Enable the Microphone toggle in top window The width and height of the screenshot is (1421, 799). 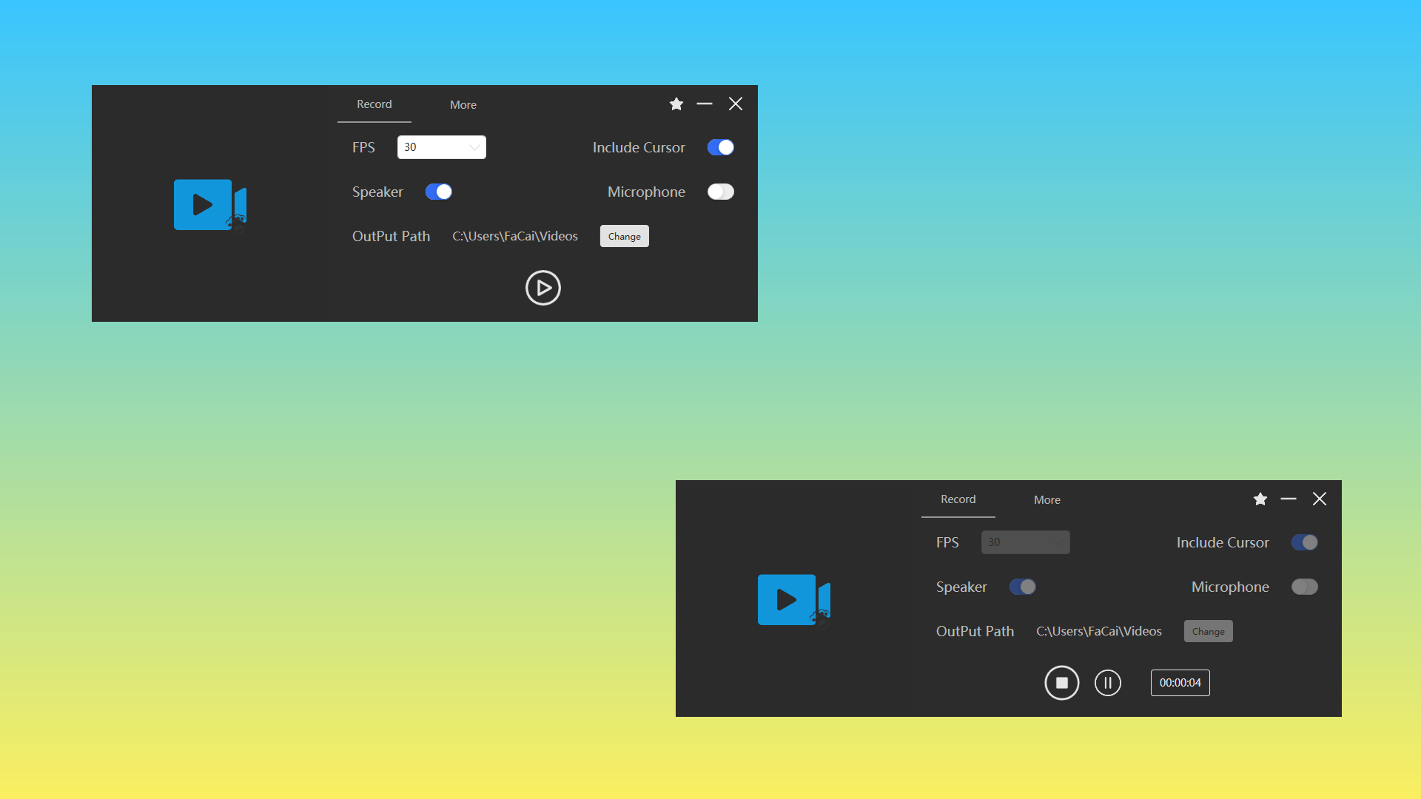[720, 191]
